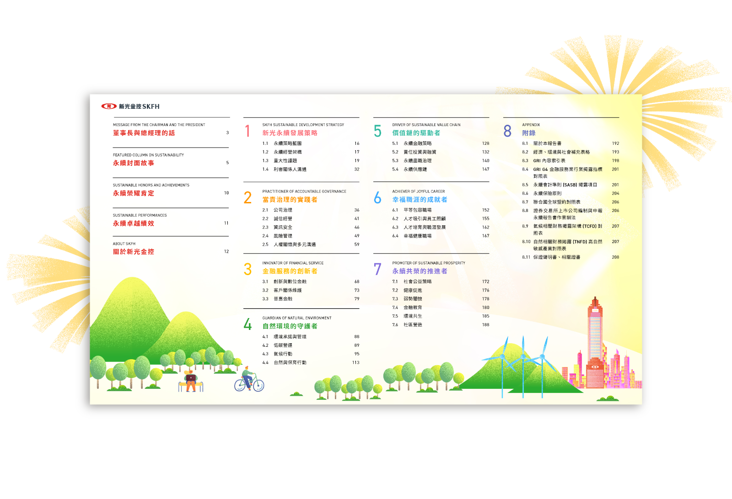Image resolution: width=732 pixels, height=499 pixels.
Task: Open the 董事長與總經理的話 section
Action: pos(144,133)
